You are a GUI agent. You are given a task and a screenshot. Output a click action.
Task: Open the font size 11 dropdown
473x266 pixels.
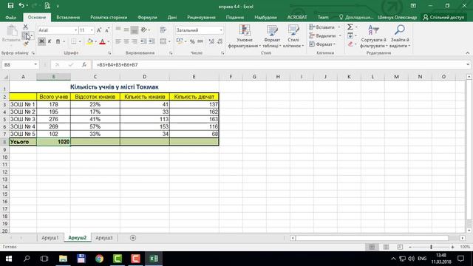pos(92,30)
